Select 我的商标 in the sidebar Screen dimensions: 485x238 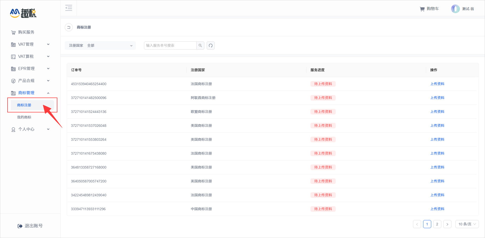pos(24,117)
